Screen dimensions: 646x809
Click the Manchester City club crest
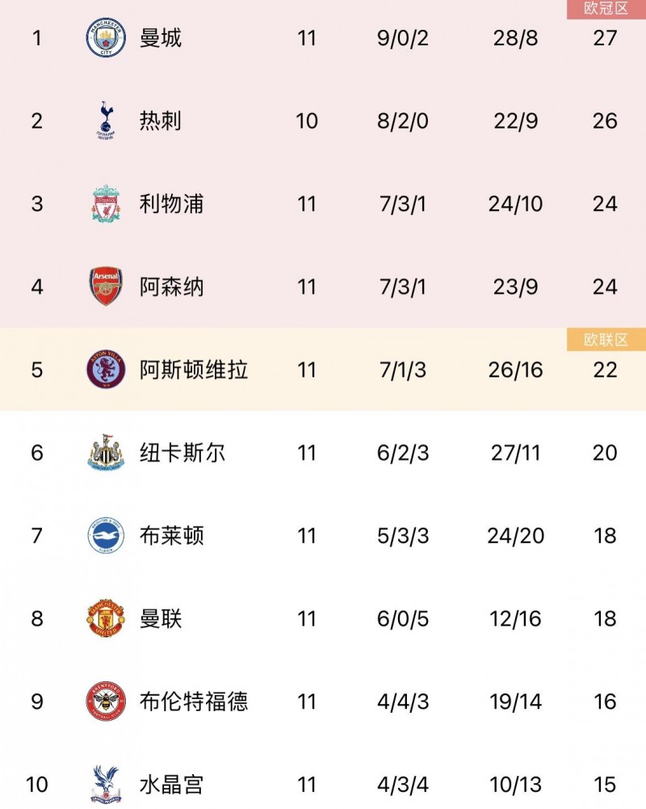[x=106, y=38]
